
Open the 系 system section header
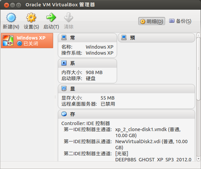87,63
